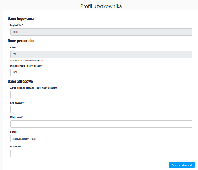Click the Kod pocztowy label
Image resolution: width=198 pixels, height=170 pixels.
[x=17, y=103]
